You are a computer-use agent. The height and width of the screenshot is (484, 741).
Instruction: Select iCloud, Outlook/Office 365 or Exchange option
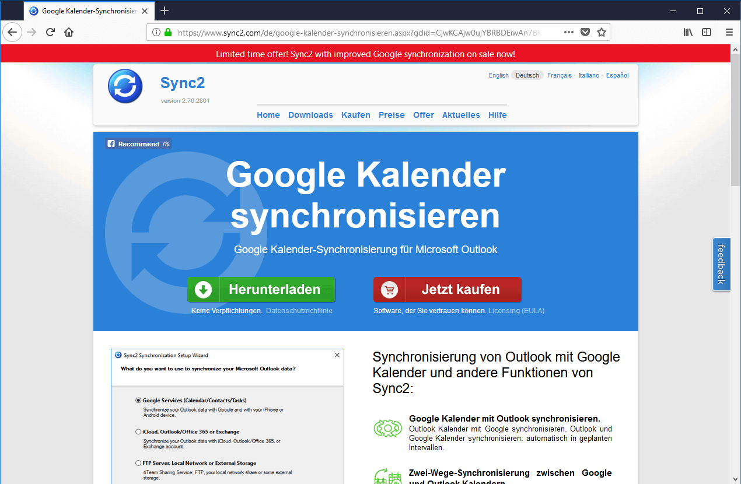coord(138,432)
